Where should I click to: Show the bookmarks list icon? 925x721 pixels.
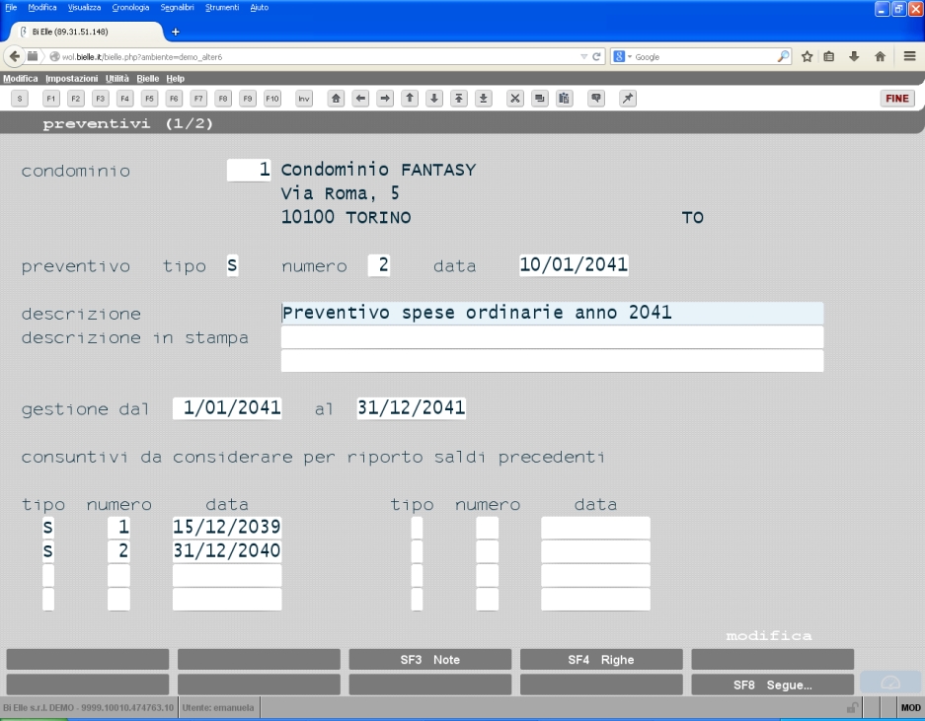829,56
